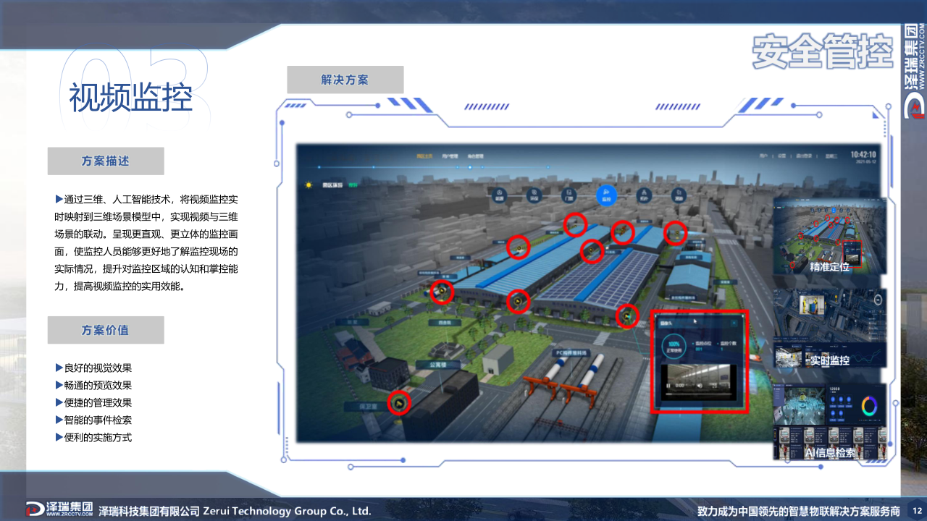Click the camera marker beside 保卫室
The width and height of the screenshot is (927, 521).
pyautogui.click(x=398, y=402)
